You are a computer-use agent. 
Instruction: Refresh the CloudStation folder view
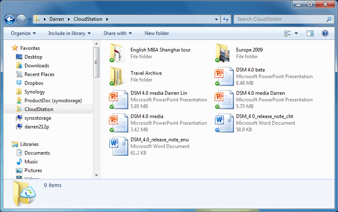tap(226, 19)
